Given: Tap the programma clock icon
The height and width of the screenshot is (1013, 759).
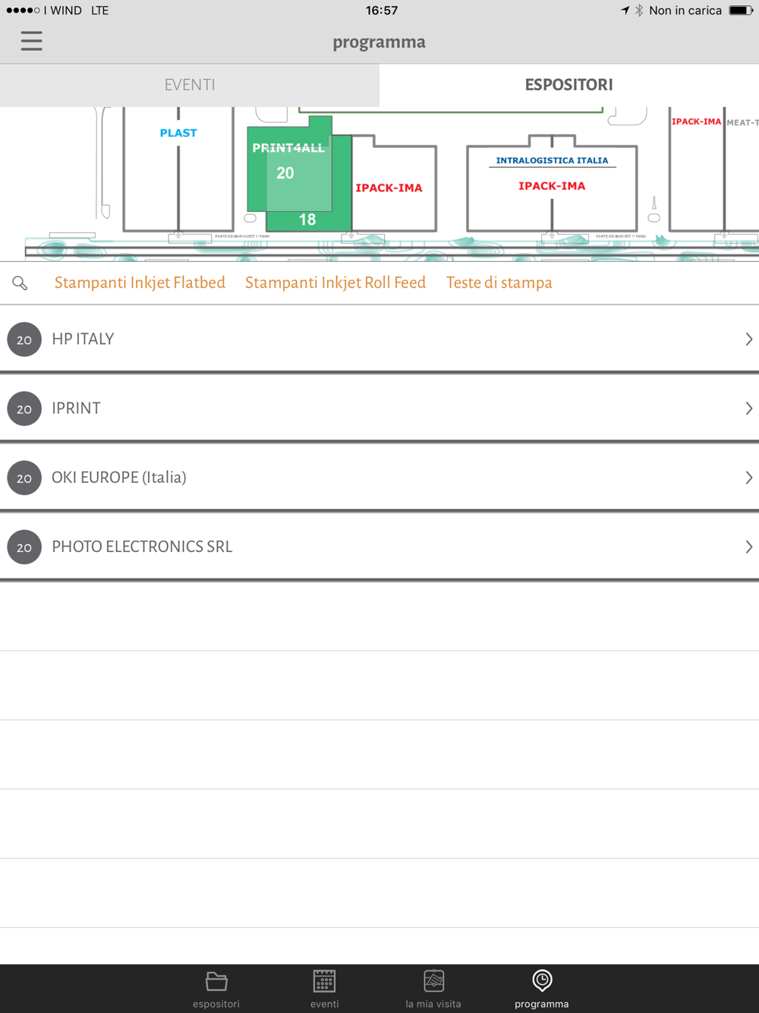Looking at the screenshot, I should click(542, 981).
